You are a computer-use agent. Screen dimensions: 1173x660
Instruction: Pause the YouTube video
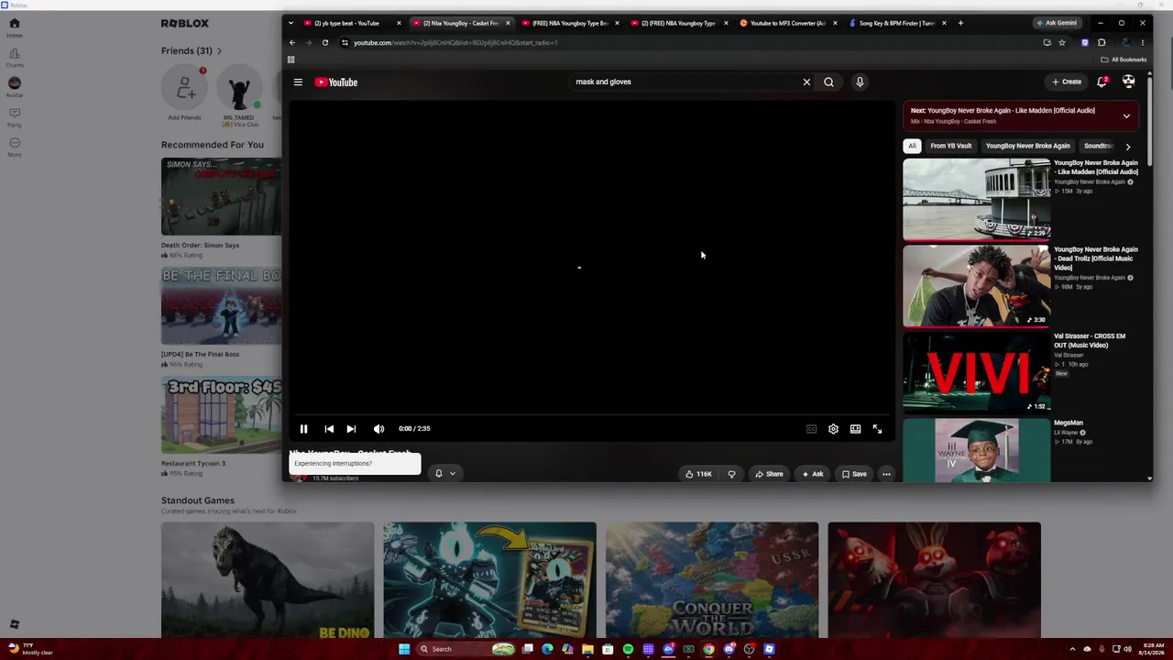[303, 429]
